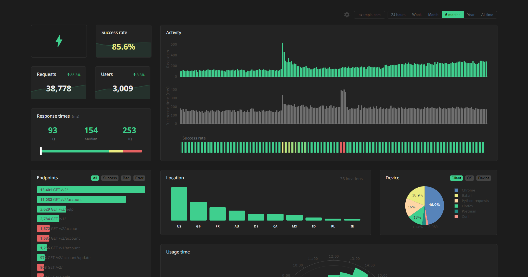
Task: Click the US location bar
Action: point(179,204)
